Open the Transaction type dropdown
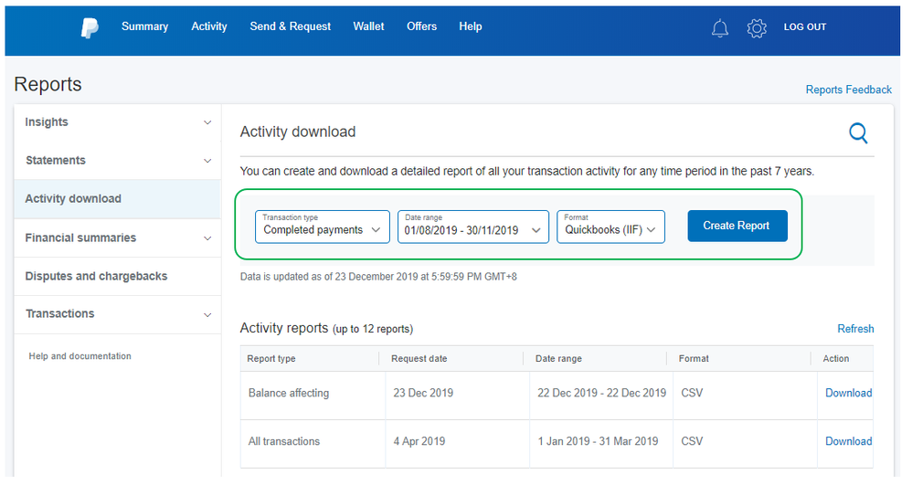The width and height of the screenshot is (912, 496). [322, 227]
